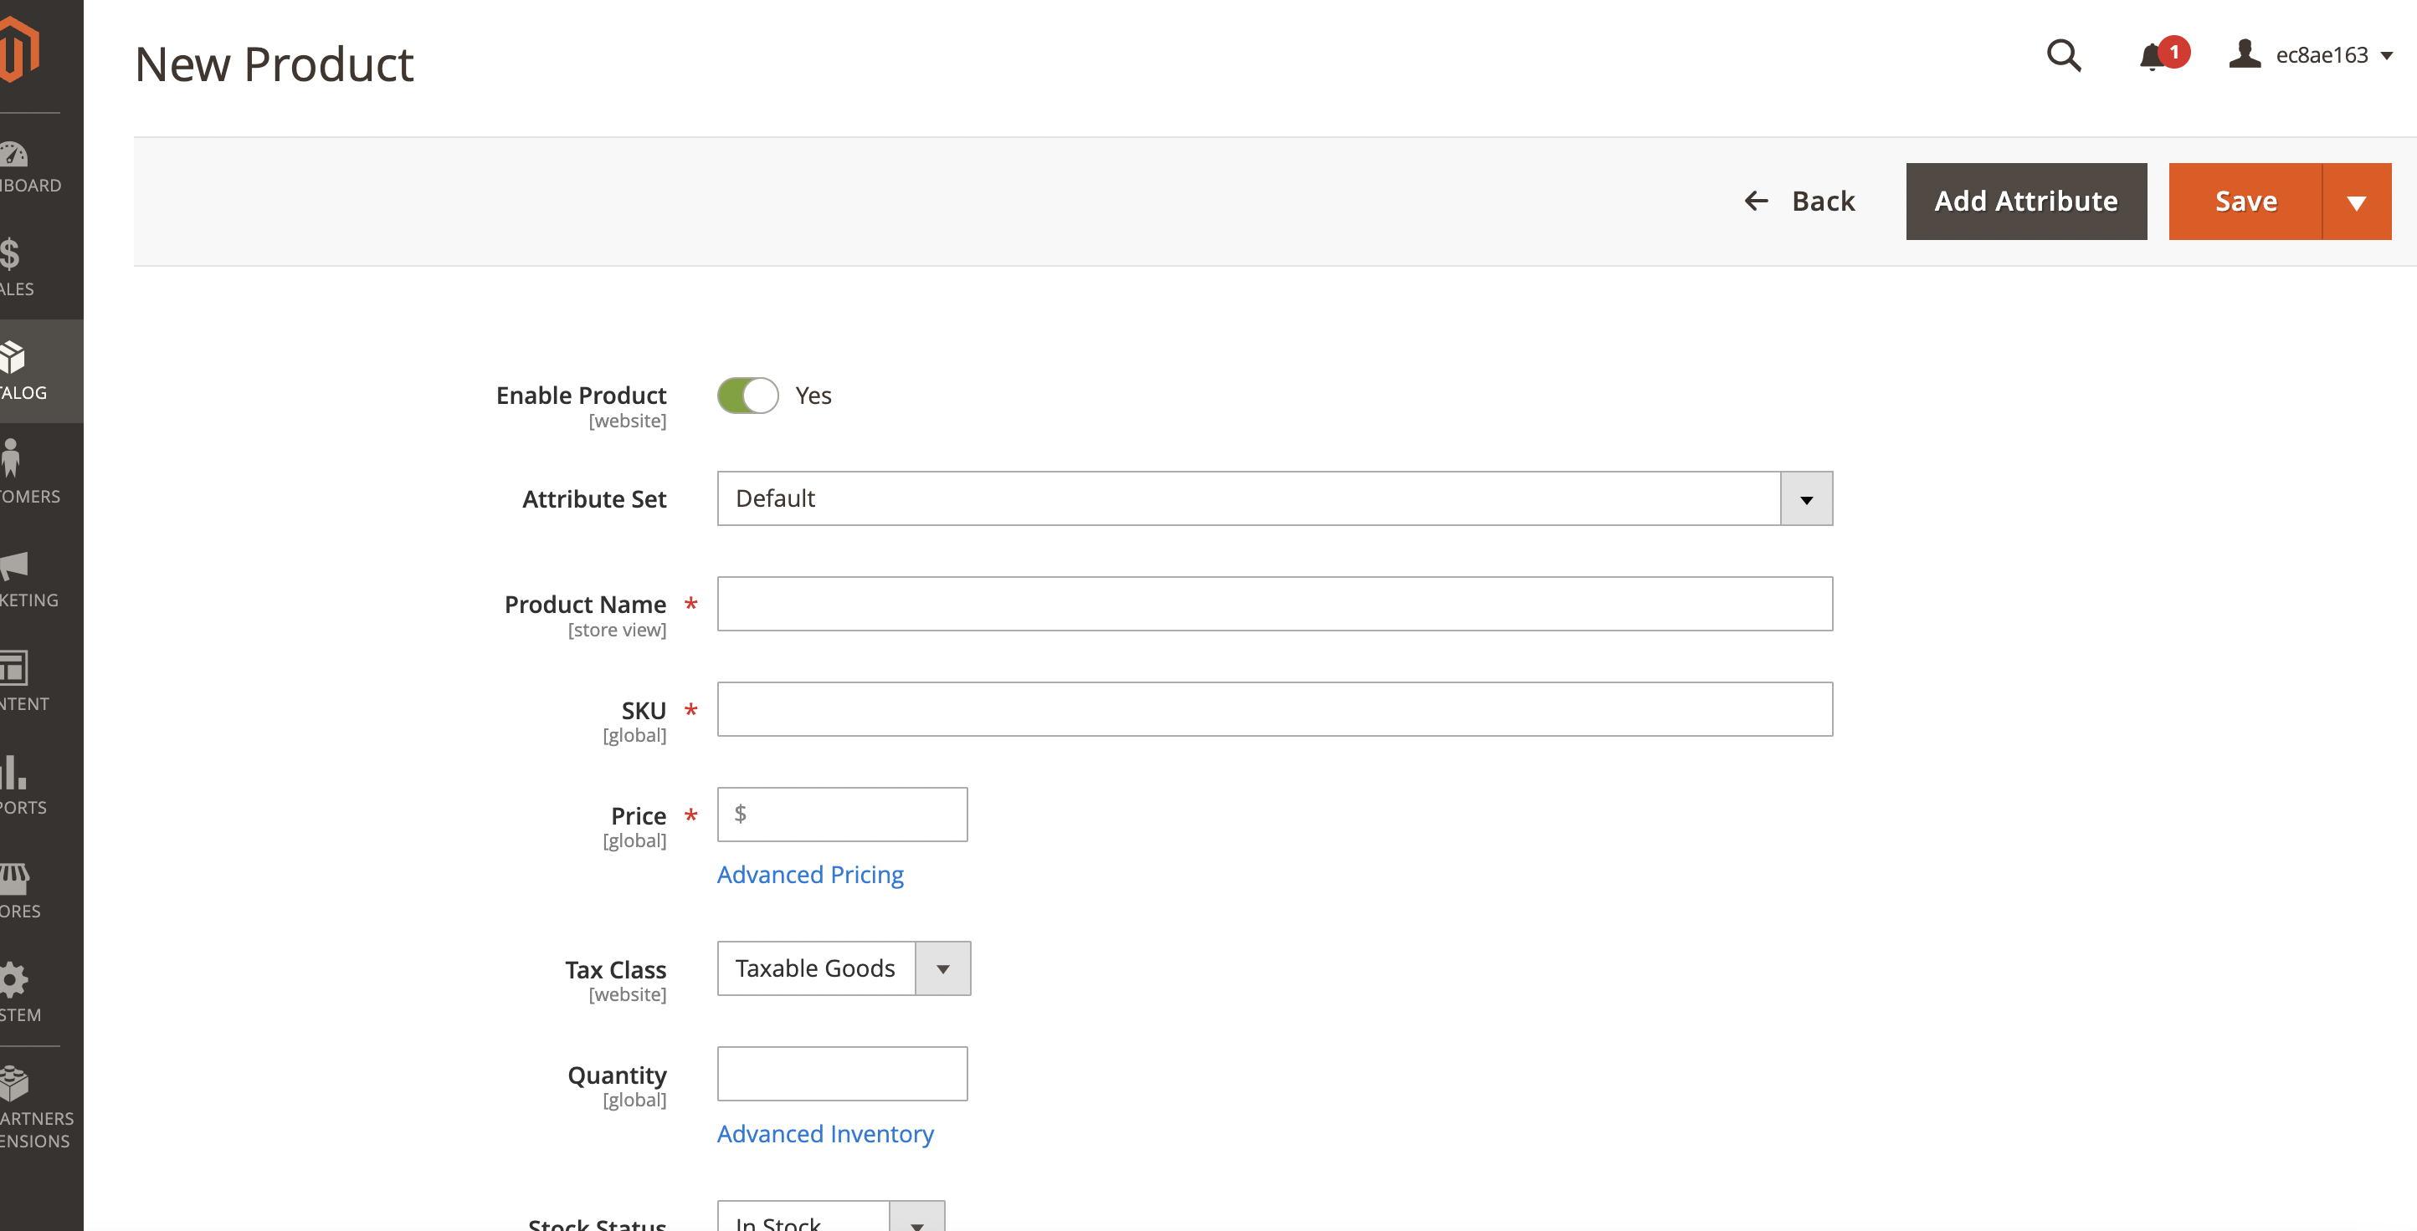Screen dimensions: 2417x1231
Task: Expand the Save button dropdown arrow
Action: coord(2357,201)
